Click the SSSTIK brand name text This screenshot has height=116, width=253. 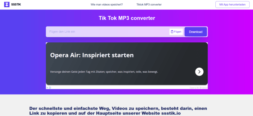(x=16, y=4)
